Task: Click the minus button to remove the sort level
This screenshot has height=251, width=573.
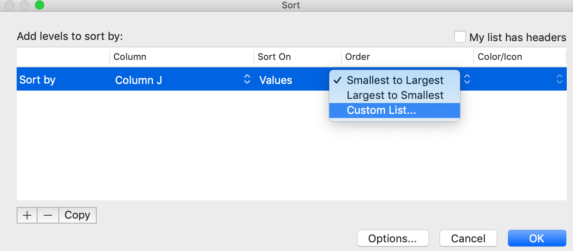Action: point(48,215)
